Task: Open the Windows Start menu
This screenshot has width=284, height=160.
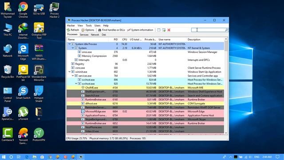Action: click(4, 157)
